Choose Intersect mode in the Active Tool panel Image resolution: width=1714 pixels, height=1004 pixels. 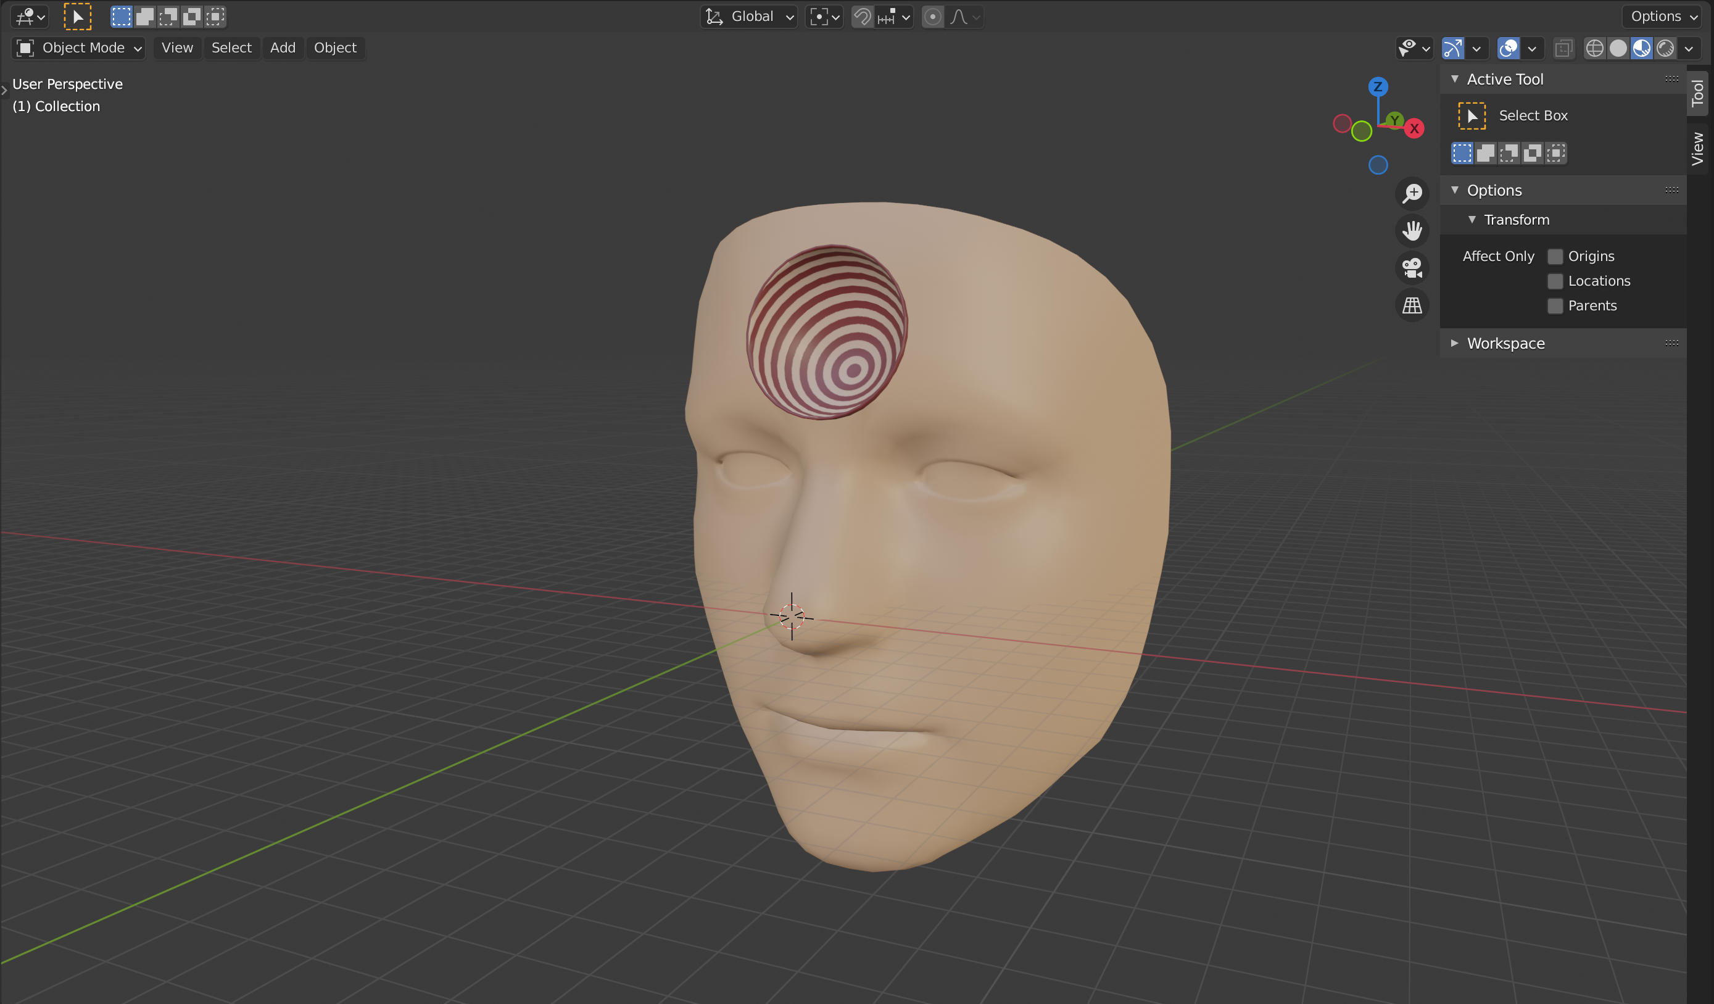(x=1555, y=153)
